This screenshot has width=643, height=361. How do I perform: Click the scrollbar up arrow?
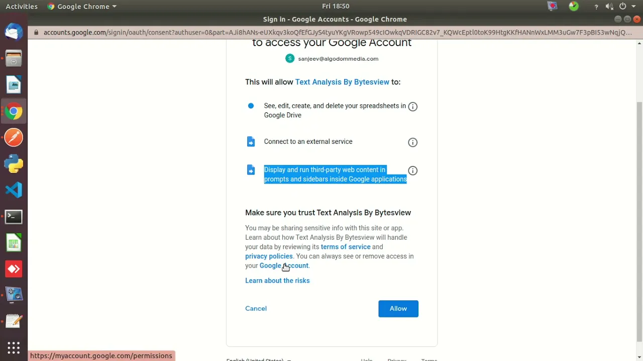(639, 44)
